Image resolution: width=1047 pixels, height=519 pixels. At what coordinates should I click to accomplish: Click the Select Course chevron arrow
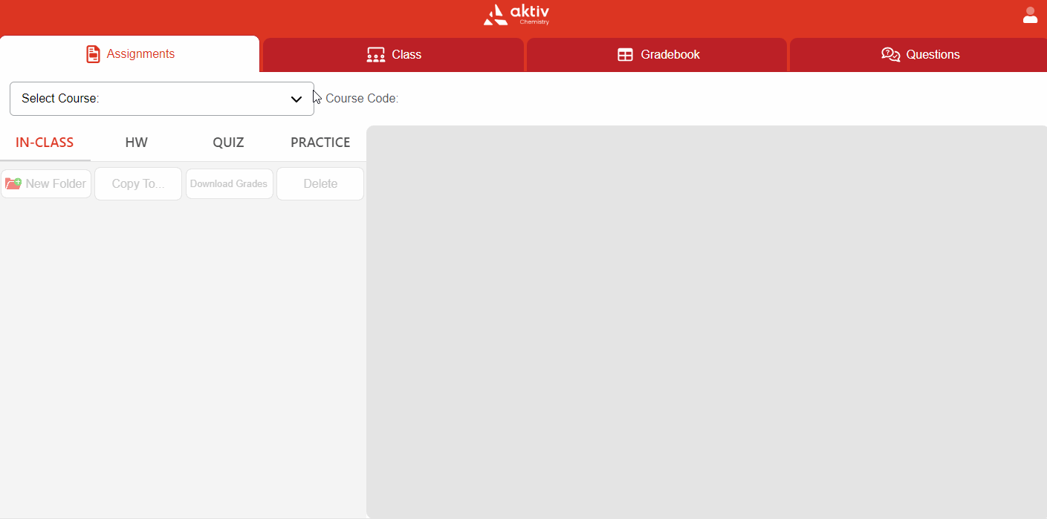296,98
